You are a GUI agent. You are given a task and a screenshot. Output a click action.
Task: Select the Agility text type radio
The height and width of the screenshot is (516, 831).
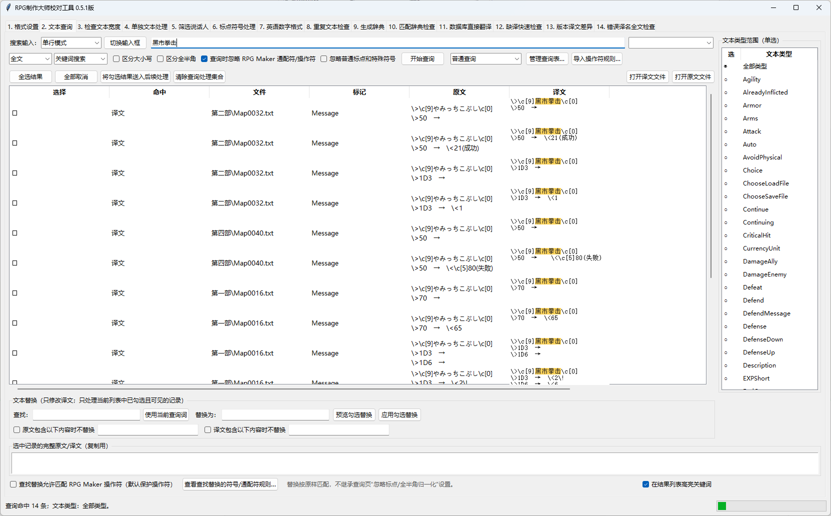(726, 79)
